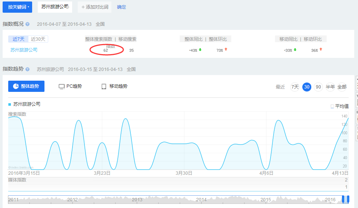Click the blue legend square for 苏州旅游公司
This screenshot has width=358, height=208.
10,105
